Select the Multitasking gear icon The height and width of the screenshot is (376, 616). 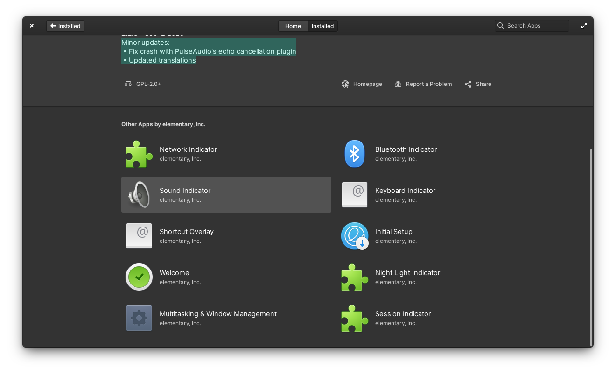click(139, 318)
